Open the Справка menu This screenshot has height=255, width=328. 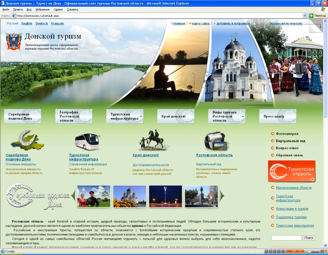[72, 9]
